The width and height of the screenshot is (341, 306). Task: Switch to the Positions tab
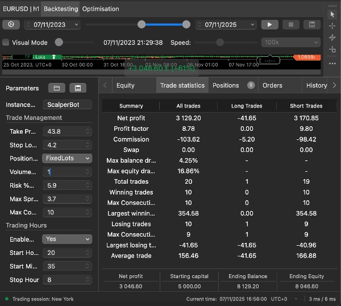click(226, 85)
